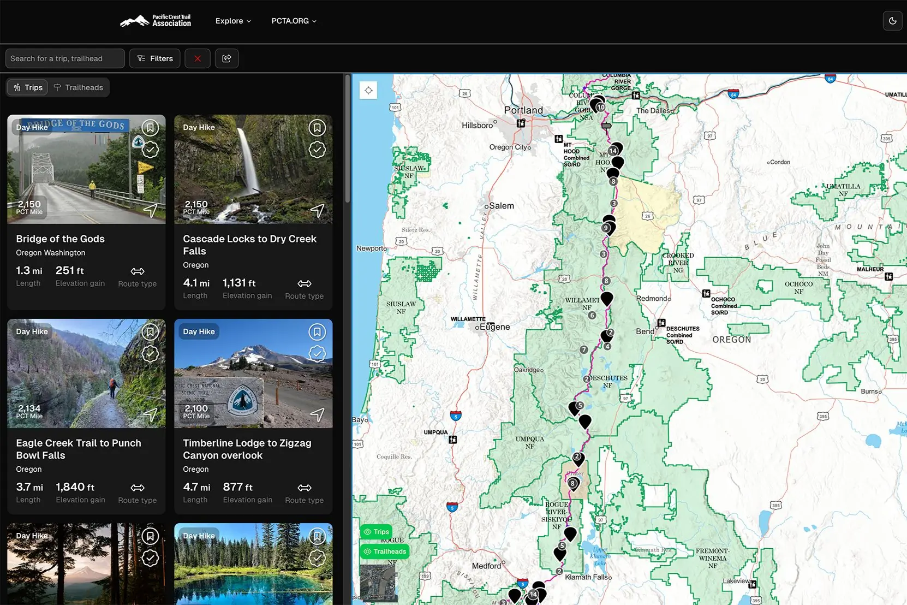Click the navigation arrow on Cascade Locks card
Viewport: 907px width, 605px height.
tap(317, 210)
